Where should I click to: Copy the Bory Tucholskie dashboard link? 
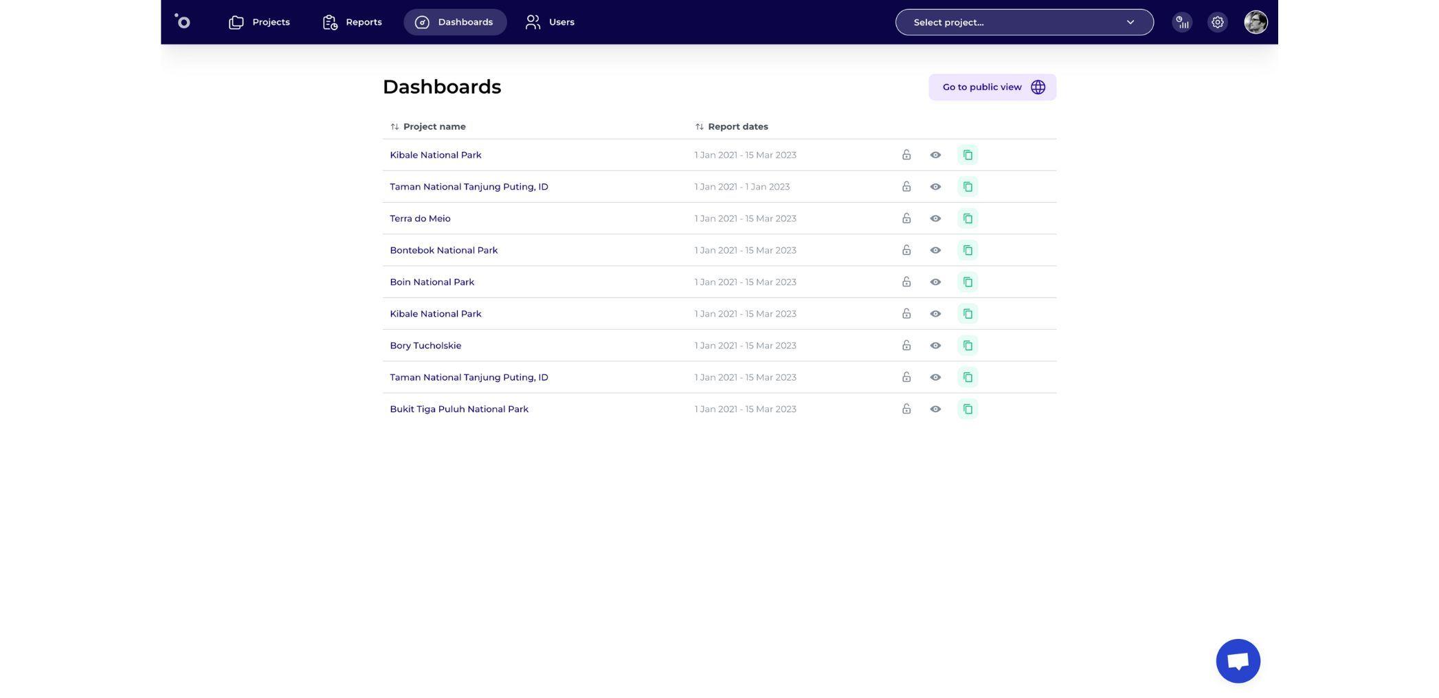968,346
